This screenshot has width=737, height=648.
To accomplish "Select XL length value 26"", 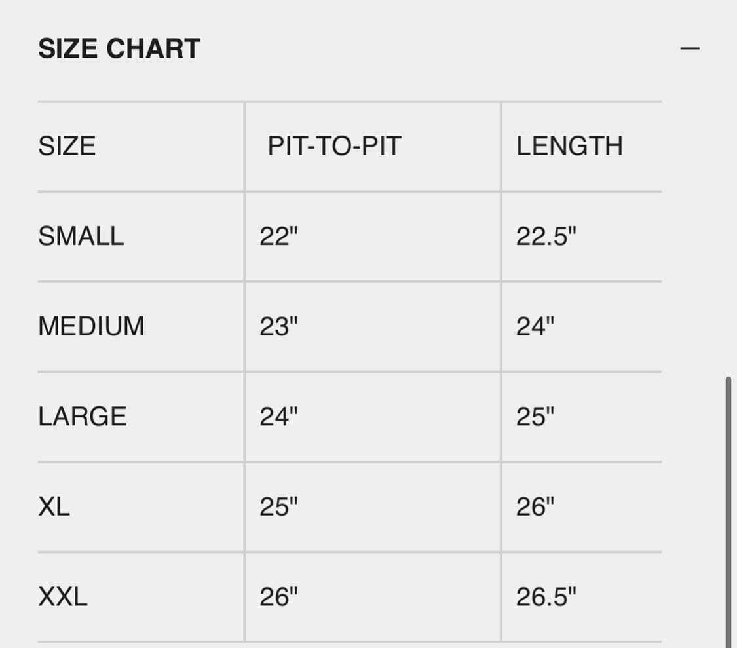I will pos(535,506).
